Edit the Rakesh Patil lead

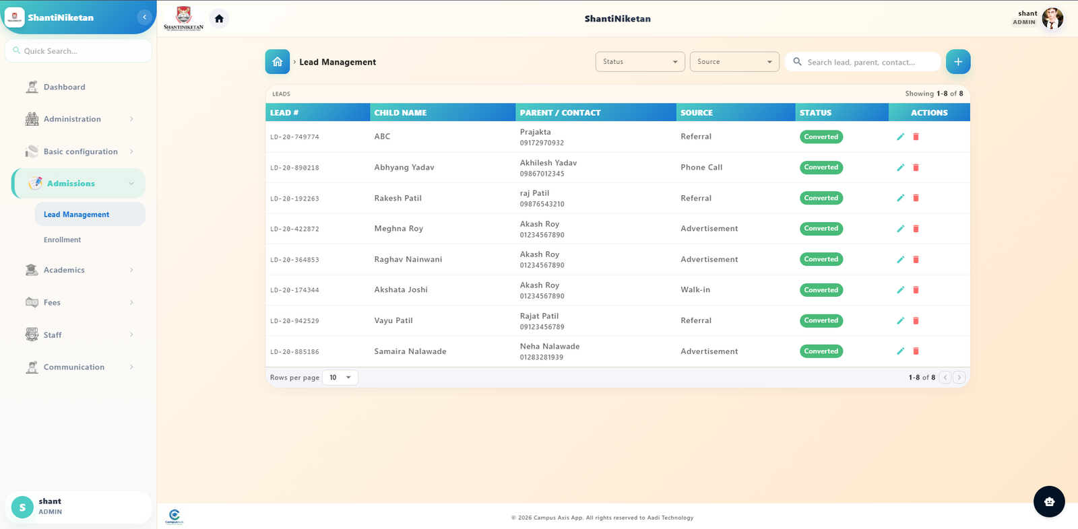[900, 198]
